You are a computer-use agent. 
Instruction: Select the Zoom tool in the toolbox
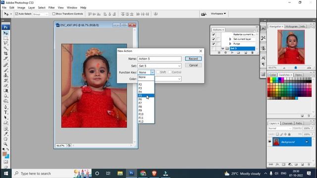tap(5, 144)
